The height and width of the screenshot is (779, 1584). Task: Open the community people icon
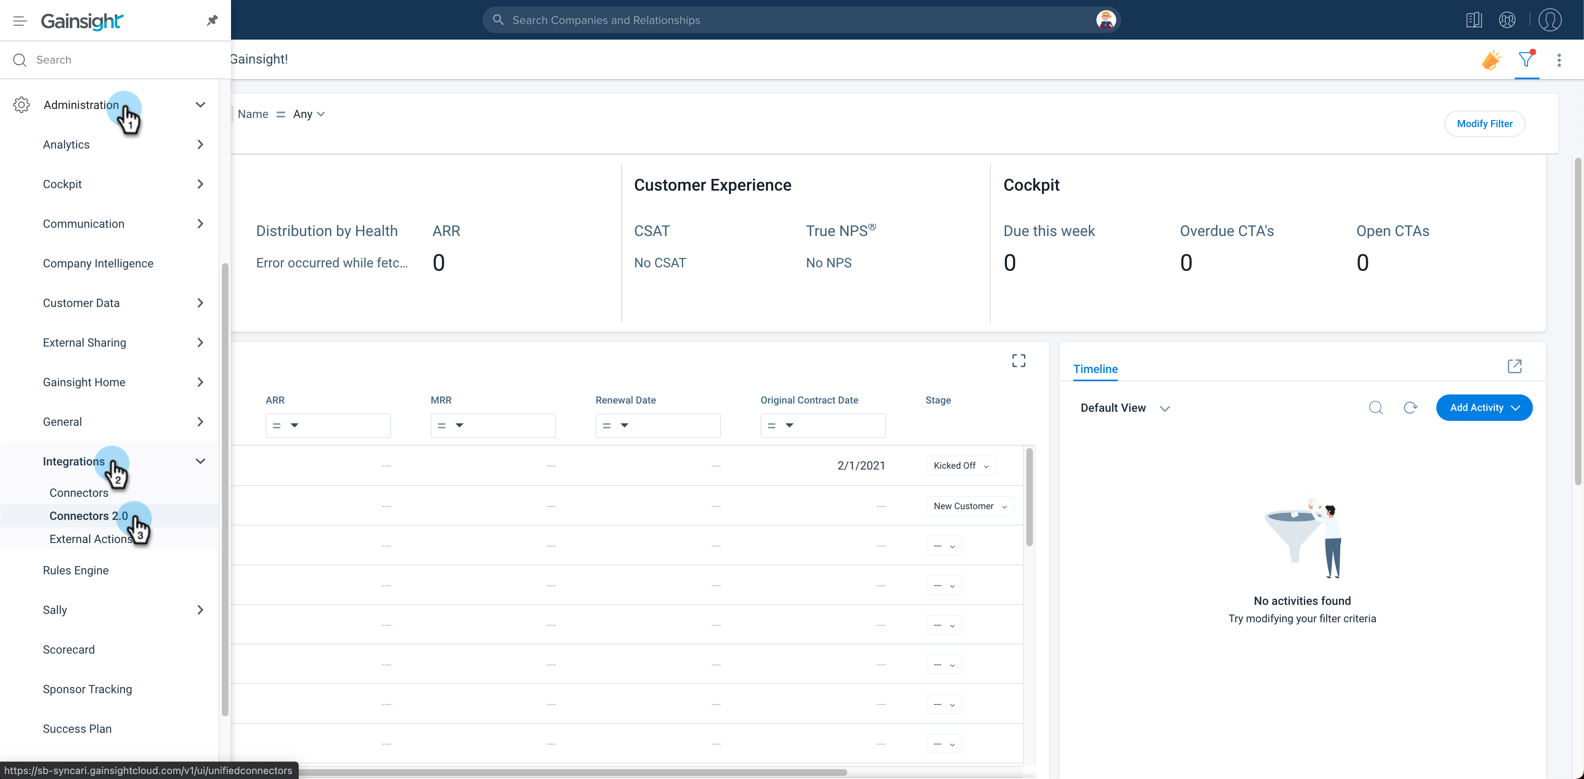(x=1507, y=20)
